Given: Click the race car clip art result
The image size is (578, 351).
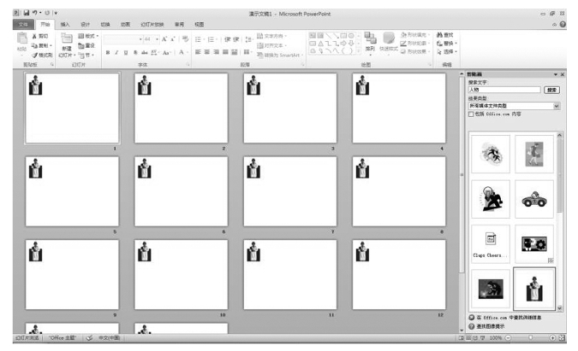Looking at the screenshot, I should 534,199.
